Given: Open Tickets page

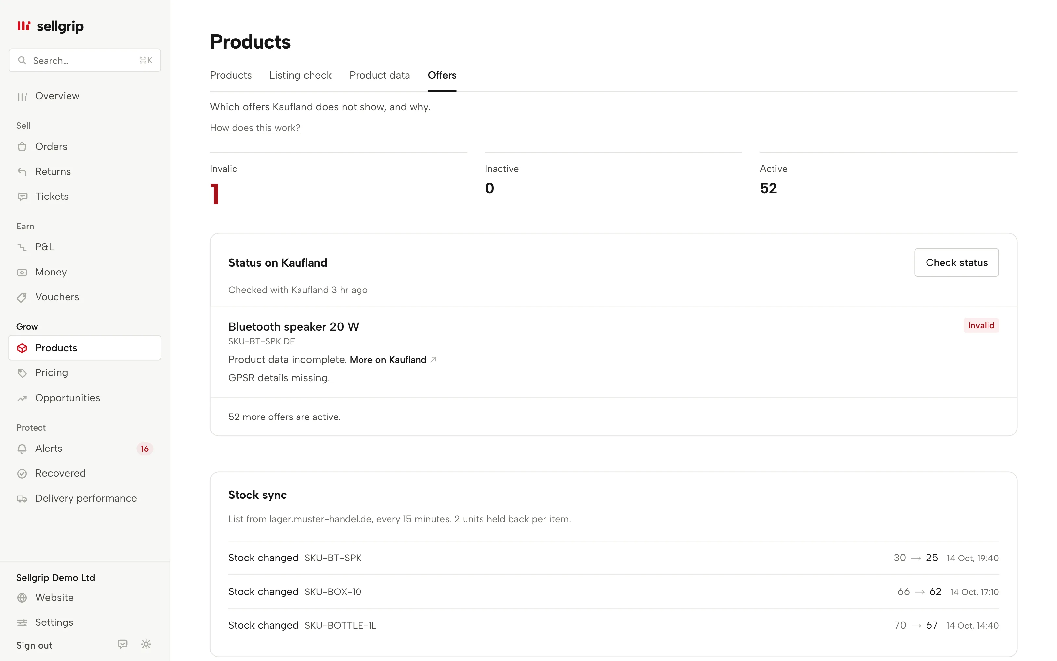Looking at the screenshot, I should (85, 196).
